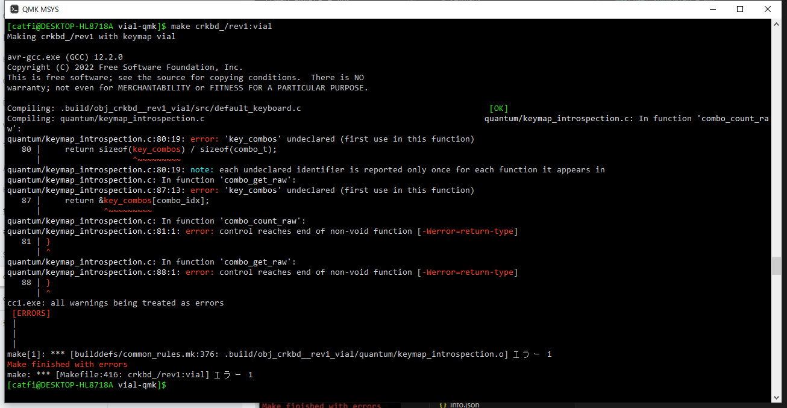Click the red [ERRORS] label
This screenshot has width=787, height=408.
point(31,313)
